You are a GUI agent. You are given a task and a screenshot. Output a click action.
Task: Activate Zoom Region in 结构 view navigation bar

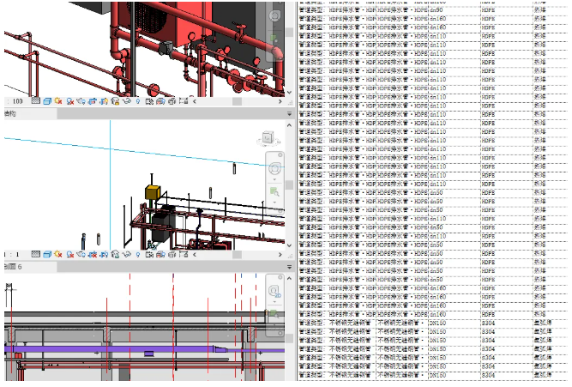(x=274, y=191)
